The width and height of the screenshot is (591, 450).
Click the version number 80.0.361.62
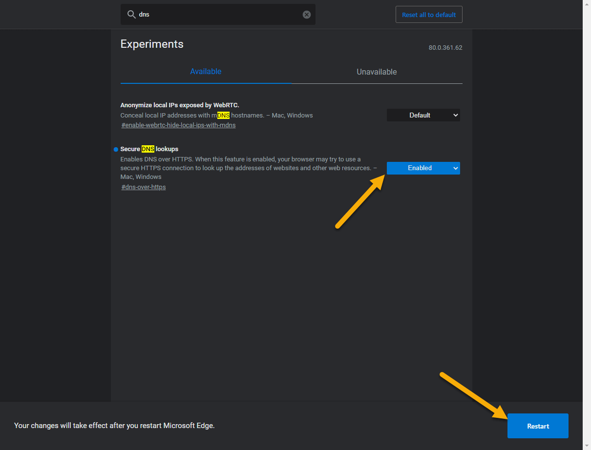pyautogui.click(x=445, y=47)
